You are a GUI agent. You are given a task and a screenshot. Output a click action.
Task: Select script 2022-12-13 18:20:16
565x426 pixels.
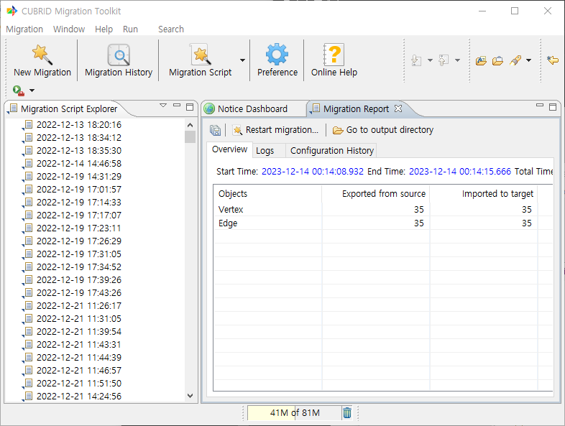pos(79,124)
